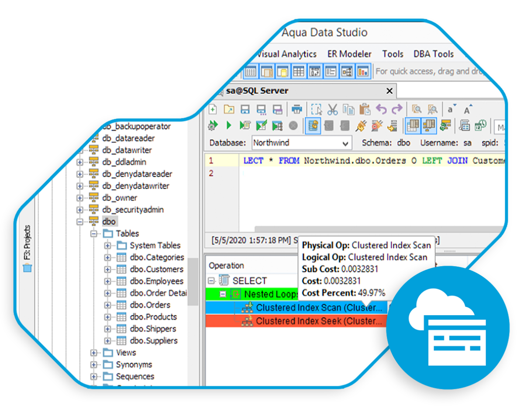
Task: Click the Cut scissors icon
Action: coord(332,109)
